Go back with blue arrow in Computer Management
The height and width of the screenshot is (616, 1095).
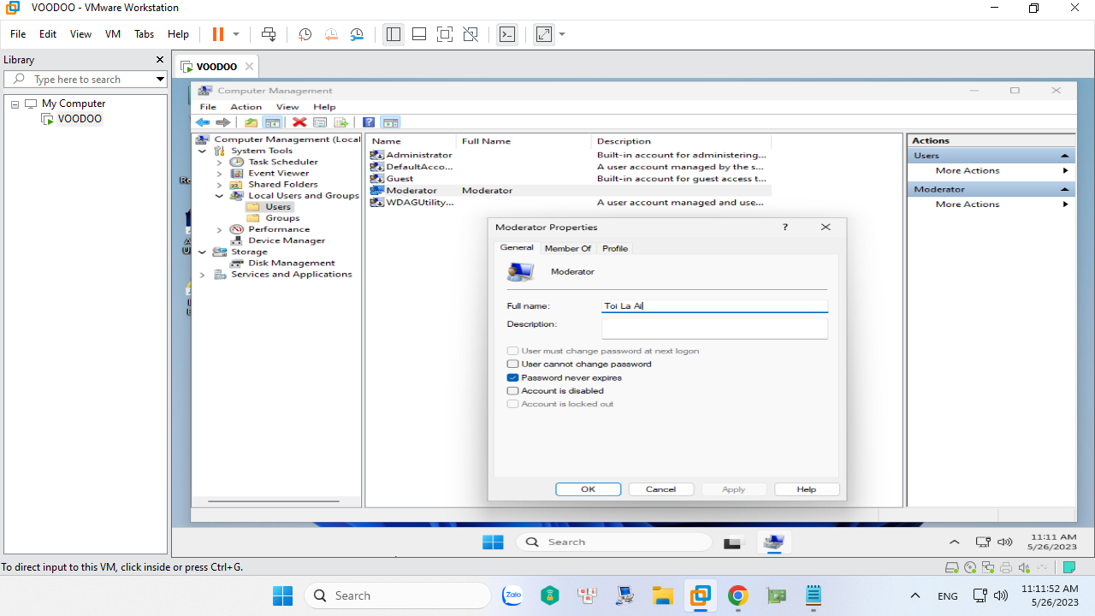203,122
